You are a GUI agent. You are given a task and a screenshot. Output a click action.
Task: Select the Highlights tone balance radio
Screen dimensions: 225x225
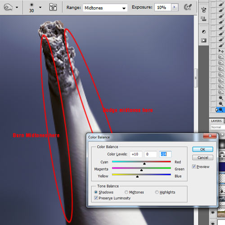coord(157,192)
